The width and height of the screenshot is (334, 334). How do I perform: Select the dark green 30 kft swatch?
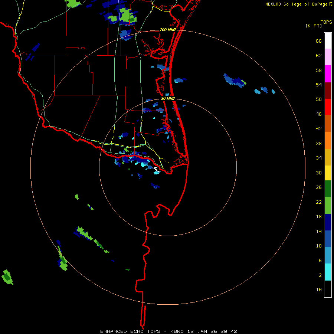click(x=328, y=189)
